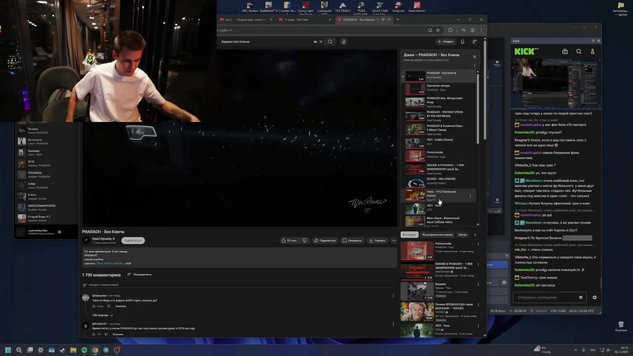Mute the PHARAOH tab via speaker icon
633x356 pixels.
[382, 19]
